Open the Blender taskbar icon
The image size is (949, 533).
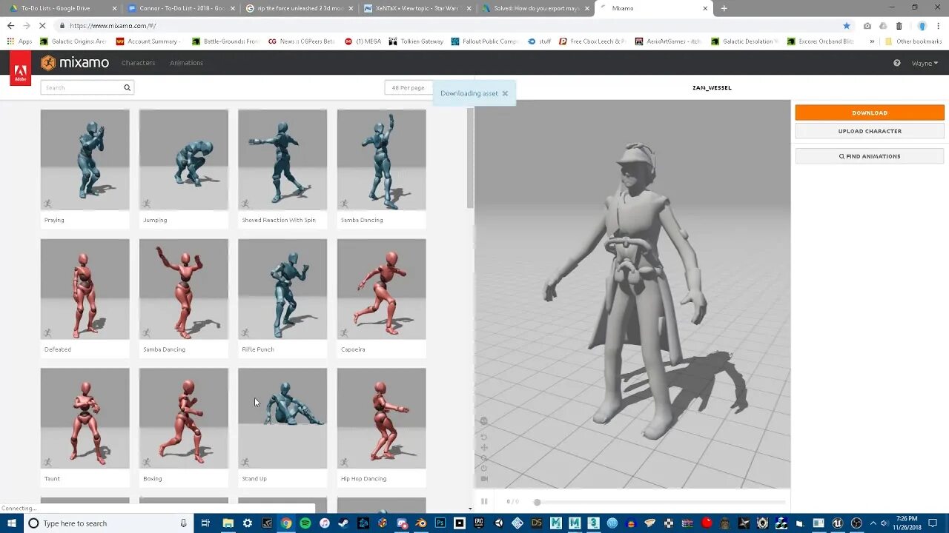coord(420,523)
